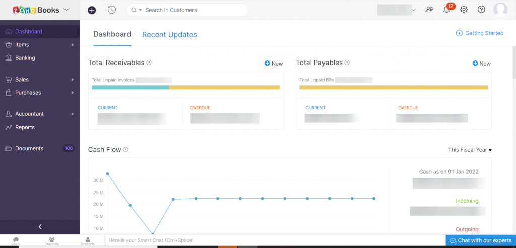Click the Cash Flow help icon
Image resolution: width=516 pixels, height=248 pixels.
pyautogui.click(x=125, y=150)
